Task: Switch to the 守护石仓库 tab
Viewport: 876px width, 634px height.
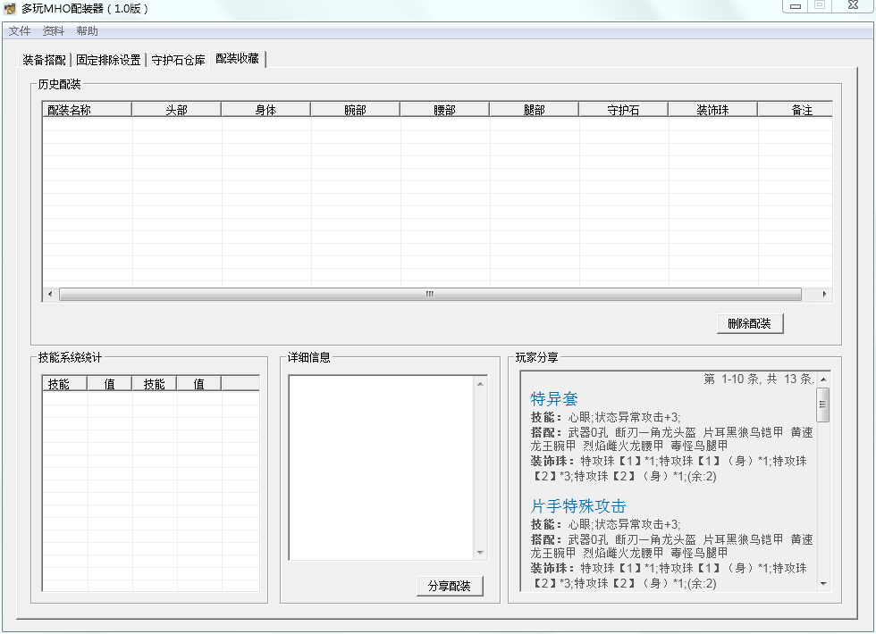Action: pos(178,60)
